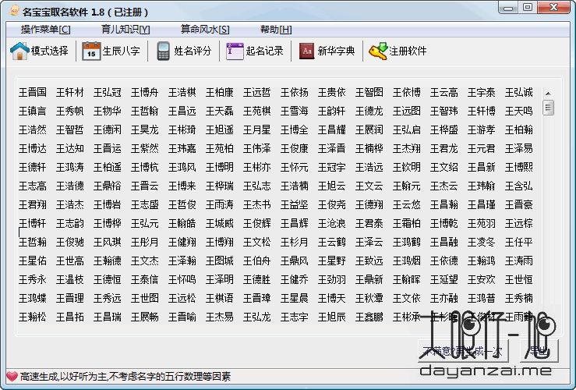Click the red heart status bar icon
576x390 pixels.
12,376
